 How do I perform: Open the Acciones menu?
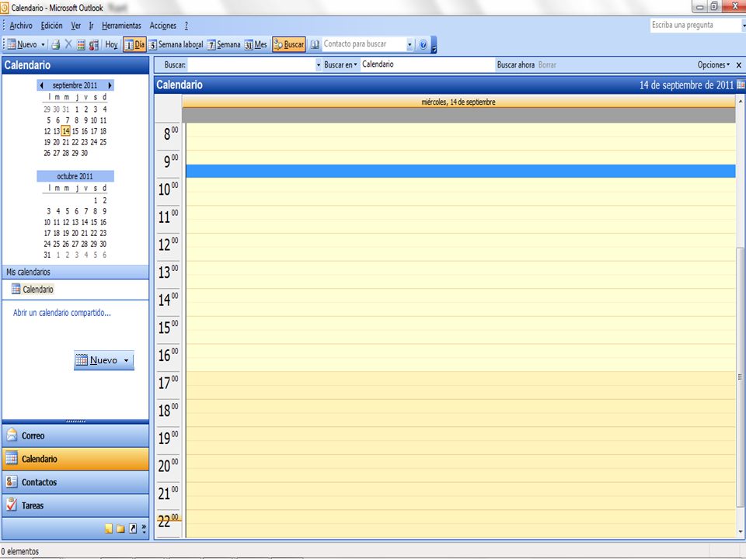[162, 26]
